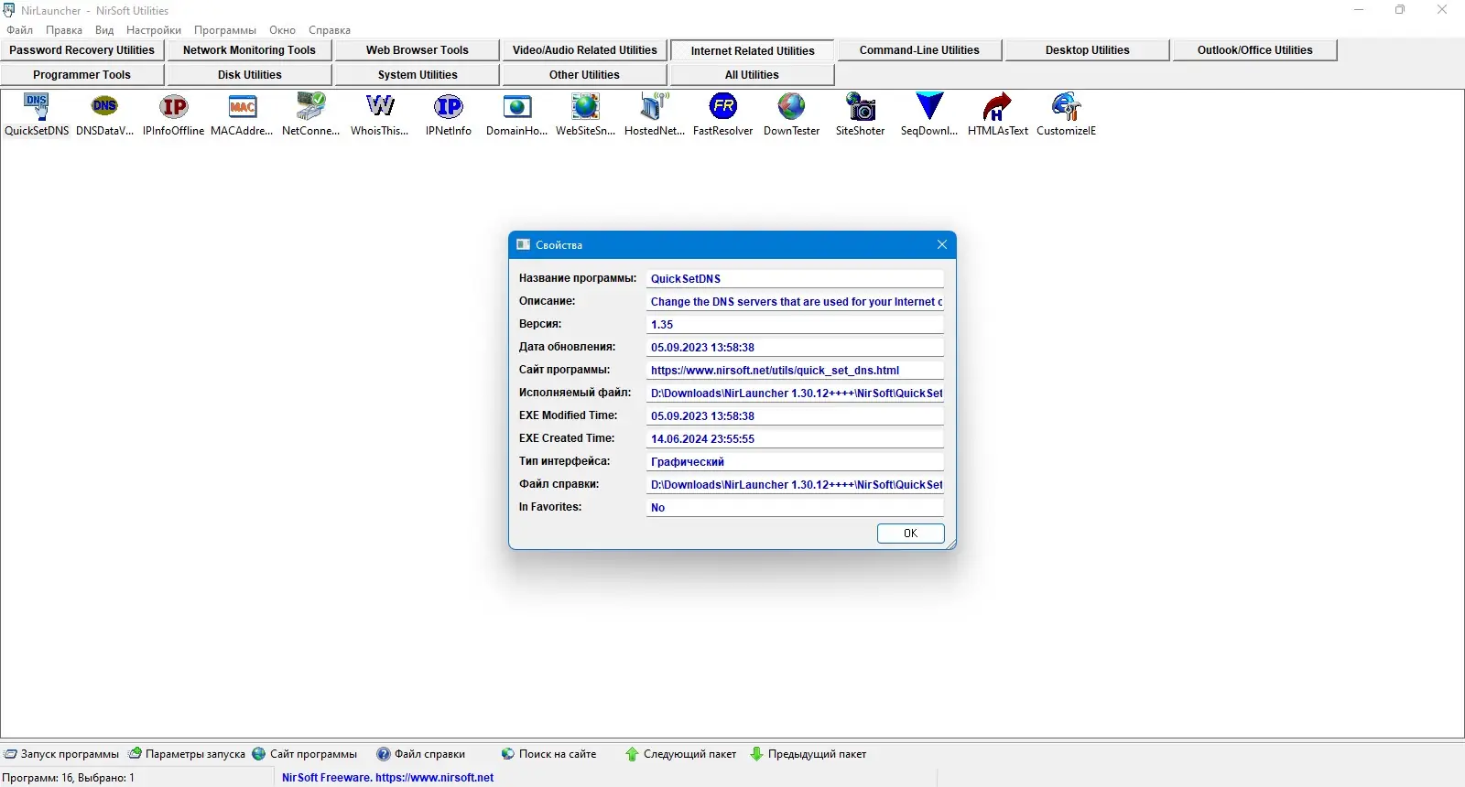Open the DNSDataView utility icon
This screenshot has width=1465, height=787.
click(105, 107)
